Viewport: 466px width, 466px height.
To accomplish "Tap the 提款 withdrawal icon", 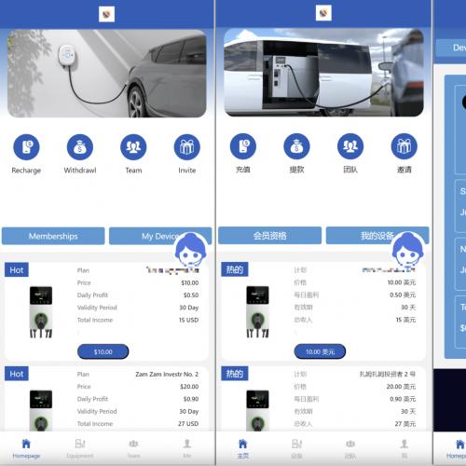I will click(x=296, y=146).
